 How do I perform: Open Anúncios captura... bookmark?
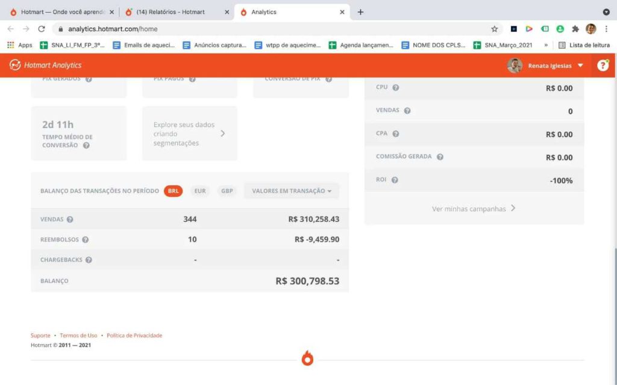pos(215,45)
